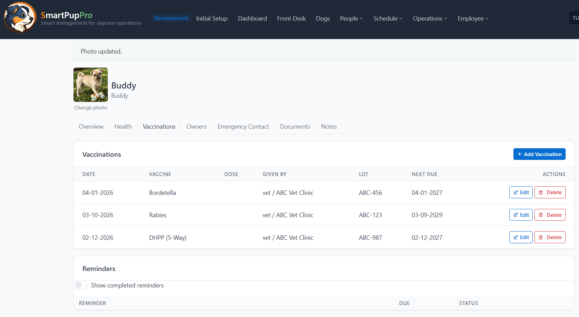This screenshot has width=579, height=317.
Task: Open the Employee dropdown
Action: click(473, 19)
